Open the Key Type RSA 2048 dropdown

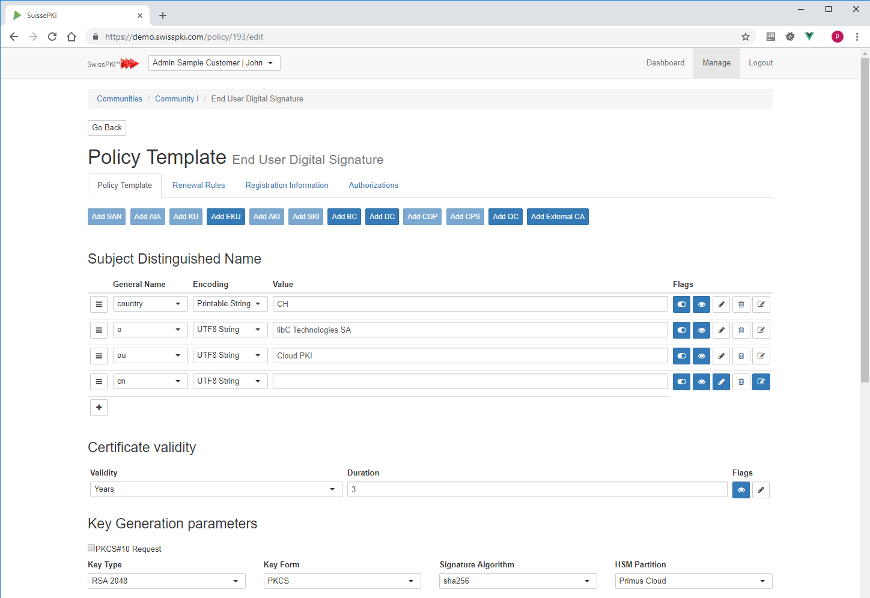(166, 581)
